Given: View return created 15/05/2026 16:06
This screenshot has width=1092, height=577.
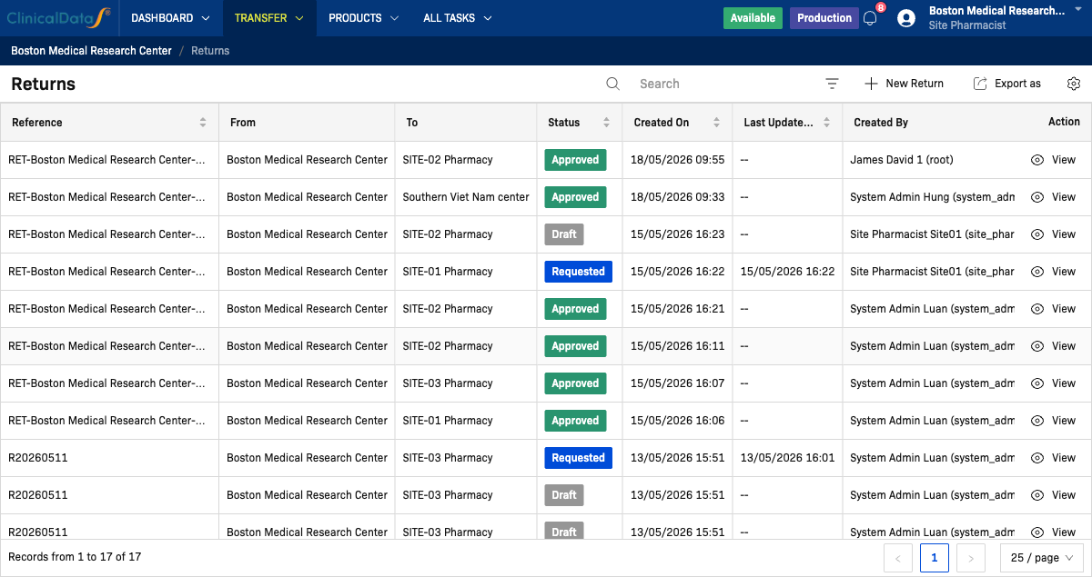Looking at the screenshot, I should point(1053,421).
